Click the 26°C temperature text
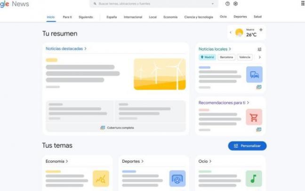Screen dimensions: 305x191 251,35
